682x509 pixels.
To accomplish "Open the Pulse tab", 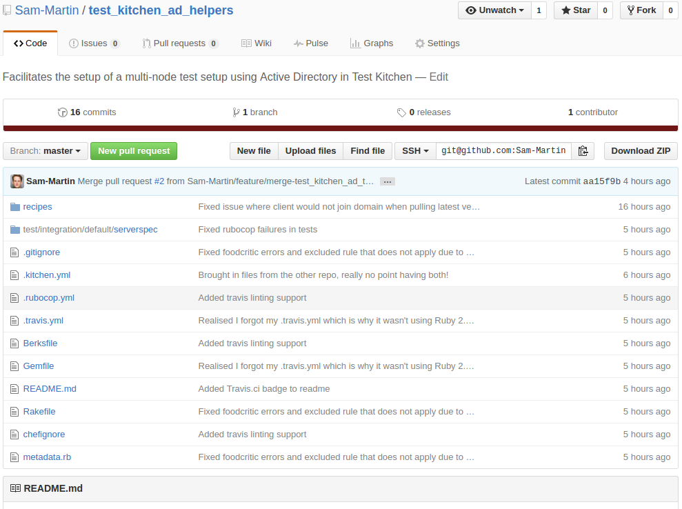I will point(310,43).
